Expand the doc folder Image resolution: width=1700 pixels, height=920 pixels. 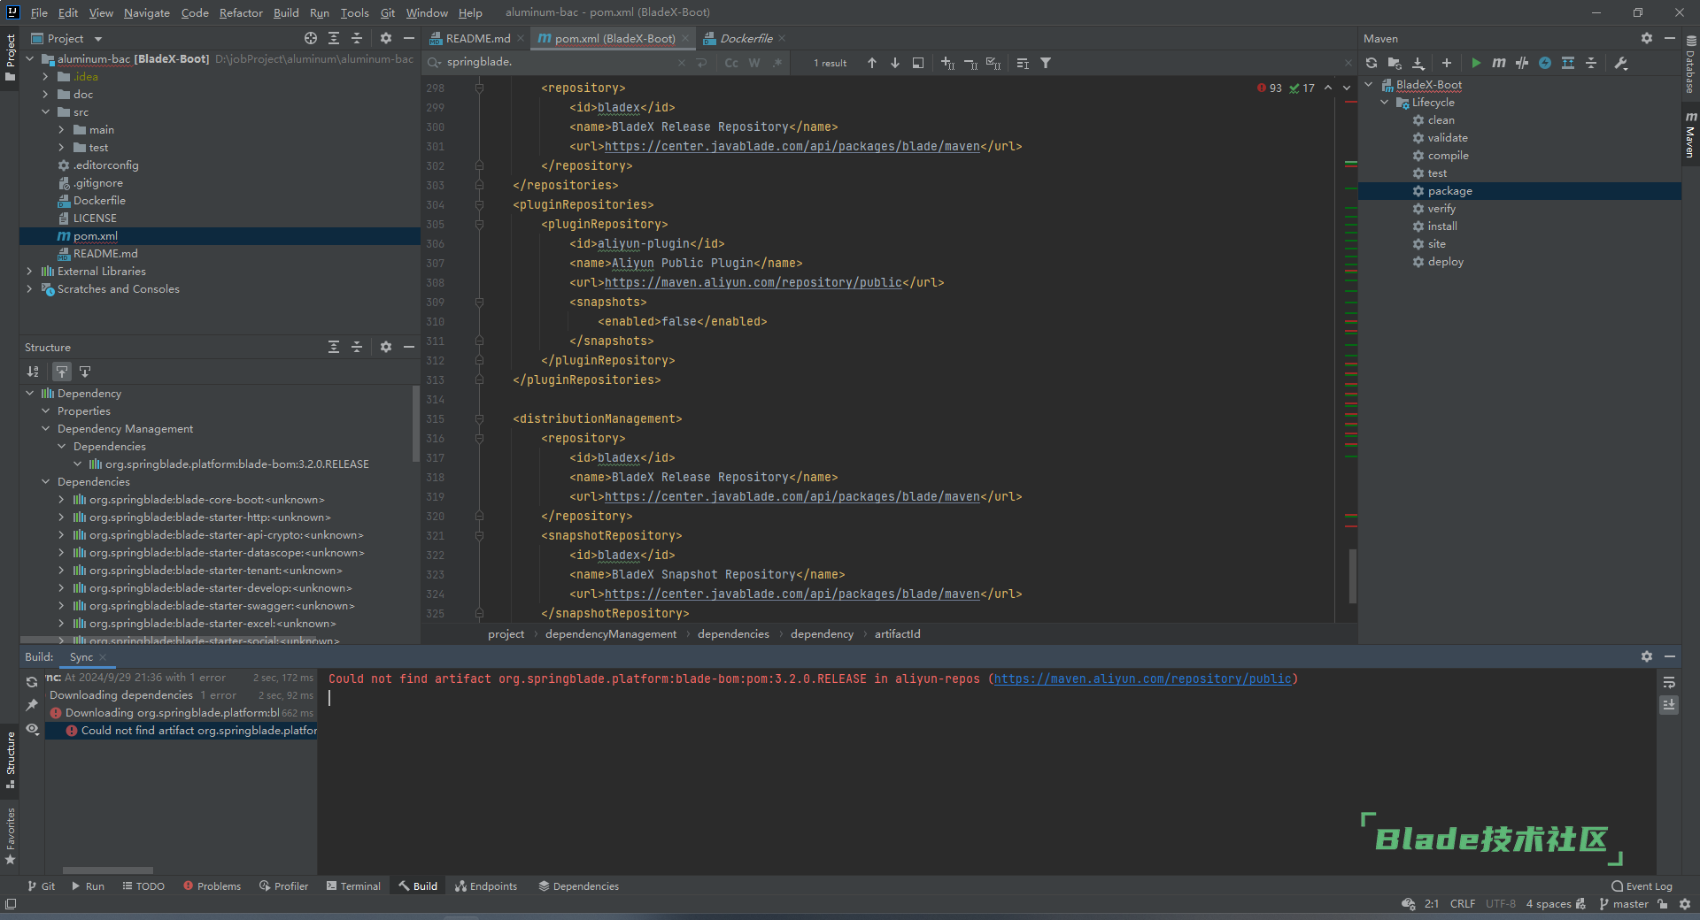(x=45, y=95)
